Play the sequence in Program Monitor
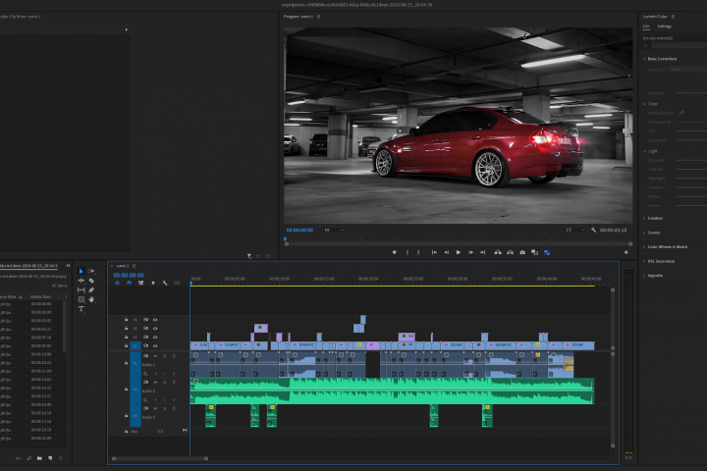This screenshot has width=707, height=471. pyautogui.click(x=459, y=252)
